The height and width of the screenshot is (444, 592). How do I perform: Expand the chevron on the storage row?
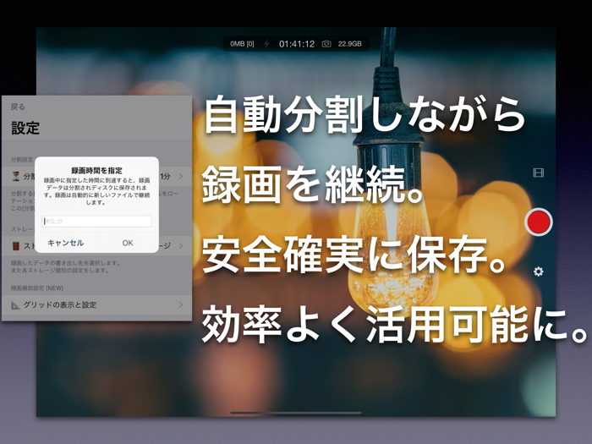[x=181, y=245]
